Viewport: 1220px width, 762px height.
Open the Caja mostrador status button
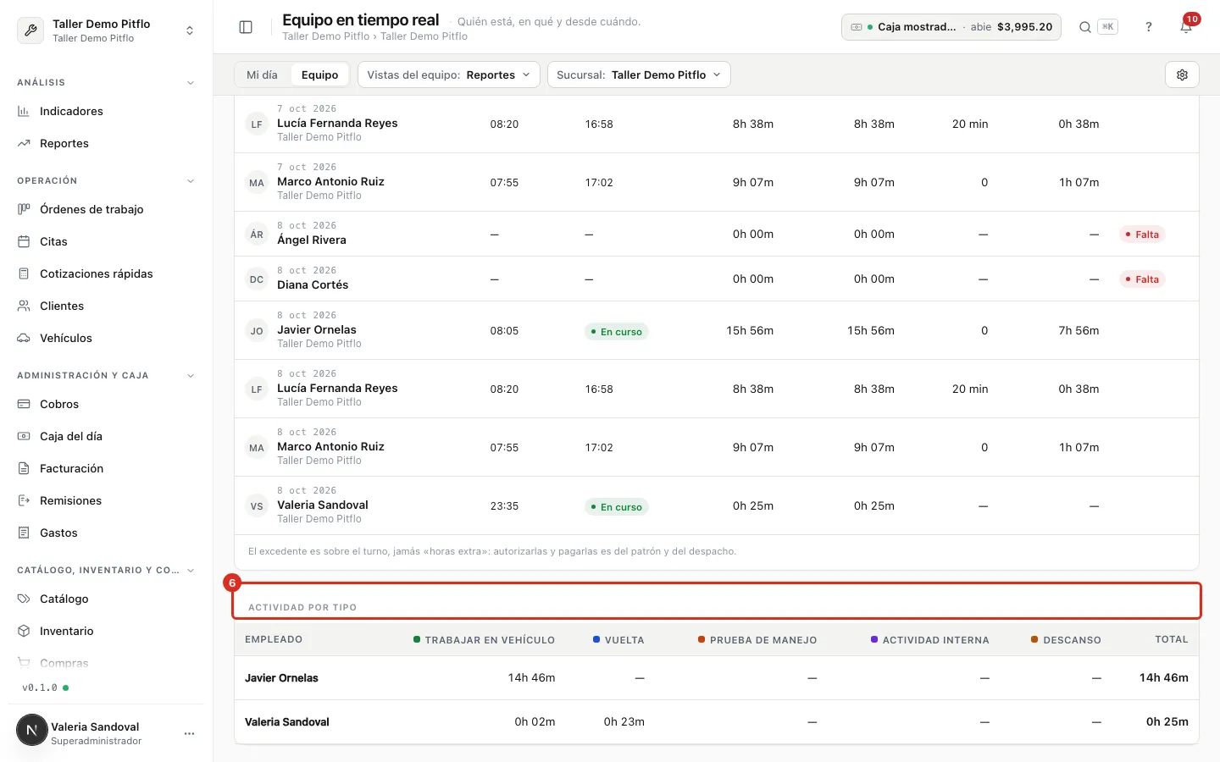(x=951, y=27)
